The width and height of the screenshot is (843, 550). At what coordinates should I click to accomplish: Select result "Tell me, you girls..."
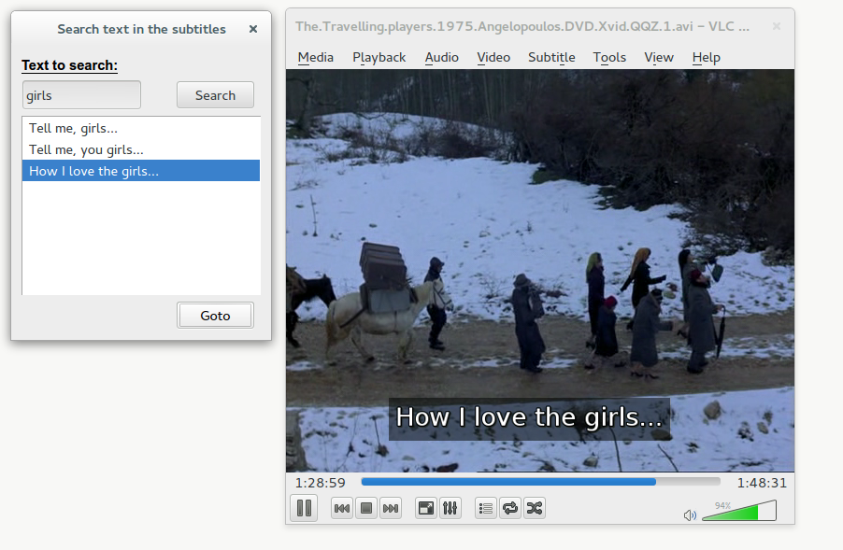click(141, 149)
